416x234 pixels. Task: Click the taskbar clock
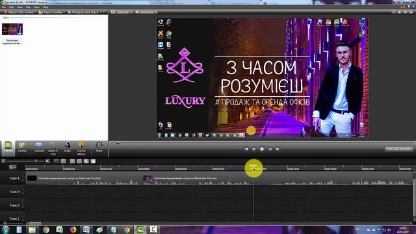(x=402, y=229)
